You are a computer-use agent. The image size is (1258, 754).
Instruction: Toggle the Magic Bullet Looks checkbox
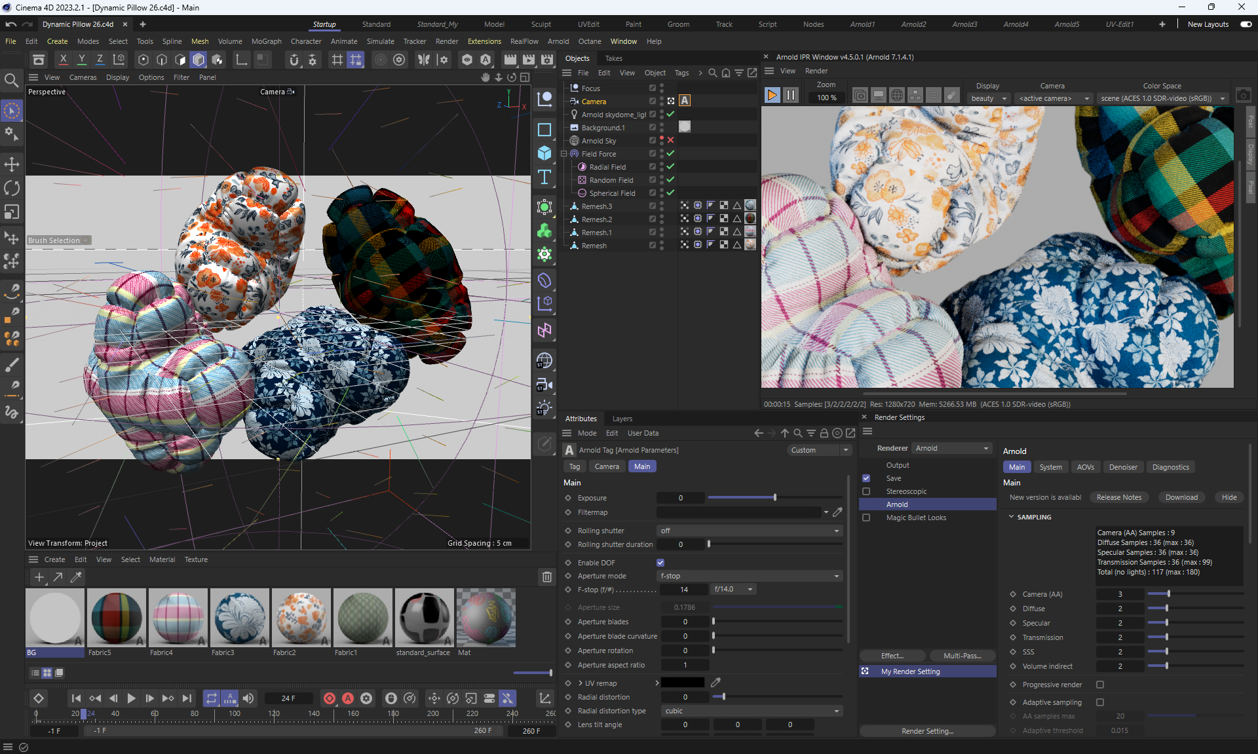pyautogui.click(x=866, y=518)
